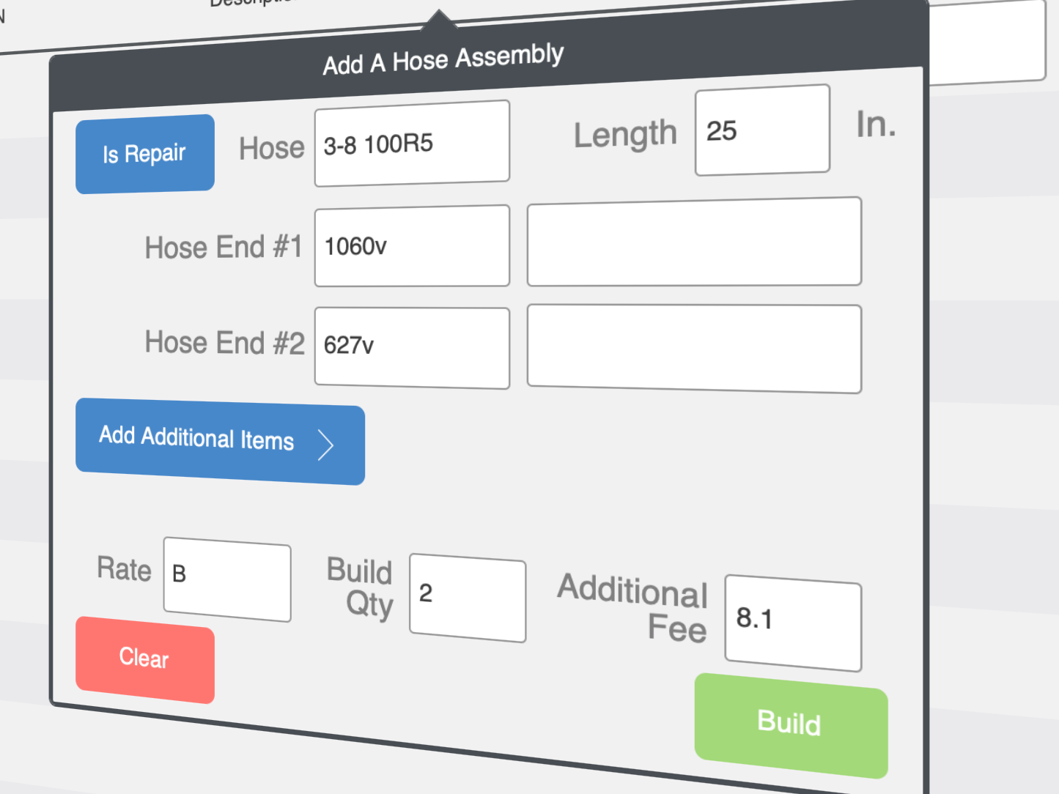
Task: Select the Hose field containing 3-8 100R5
Action: coord(411,141)
